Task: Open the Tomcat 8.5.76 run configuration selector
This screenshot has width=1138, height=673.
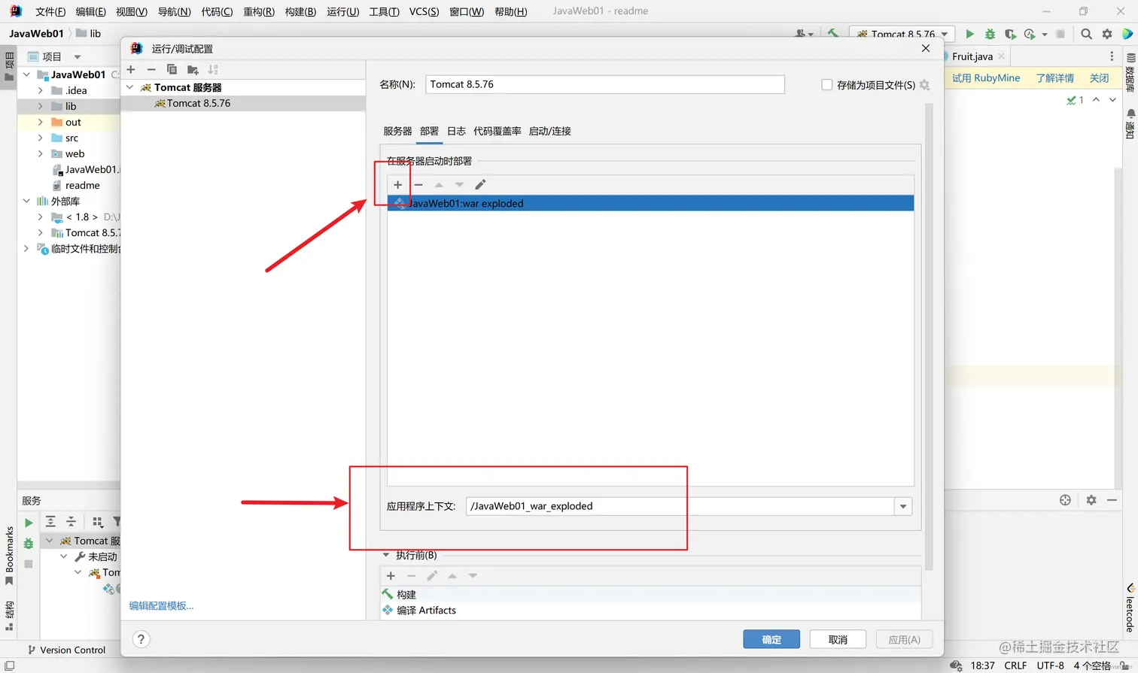Action: [x=902, y=34]
